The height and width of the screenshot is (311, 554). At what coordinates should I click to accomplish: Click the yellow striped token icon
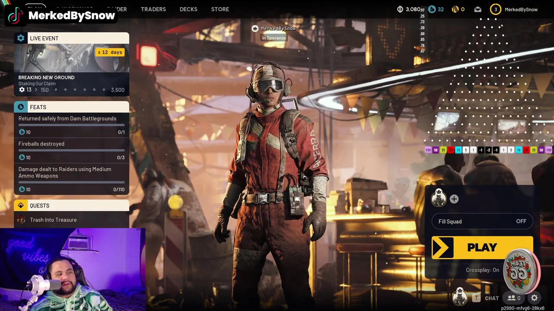(x=455, y=9)
